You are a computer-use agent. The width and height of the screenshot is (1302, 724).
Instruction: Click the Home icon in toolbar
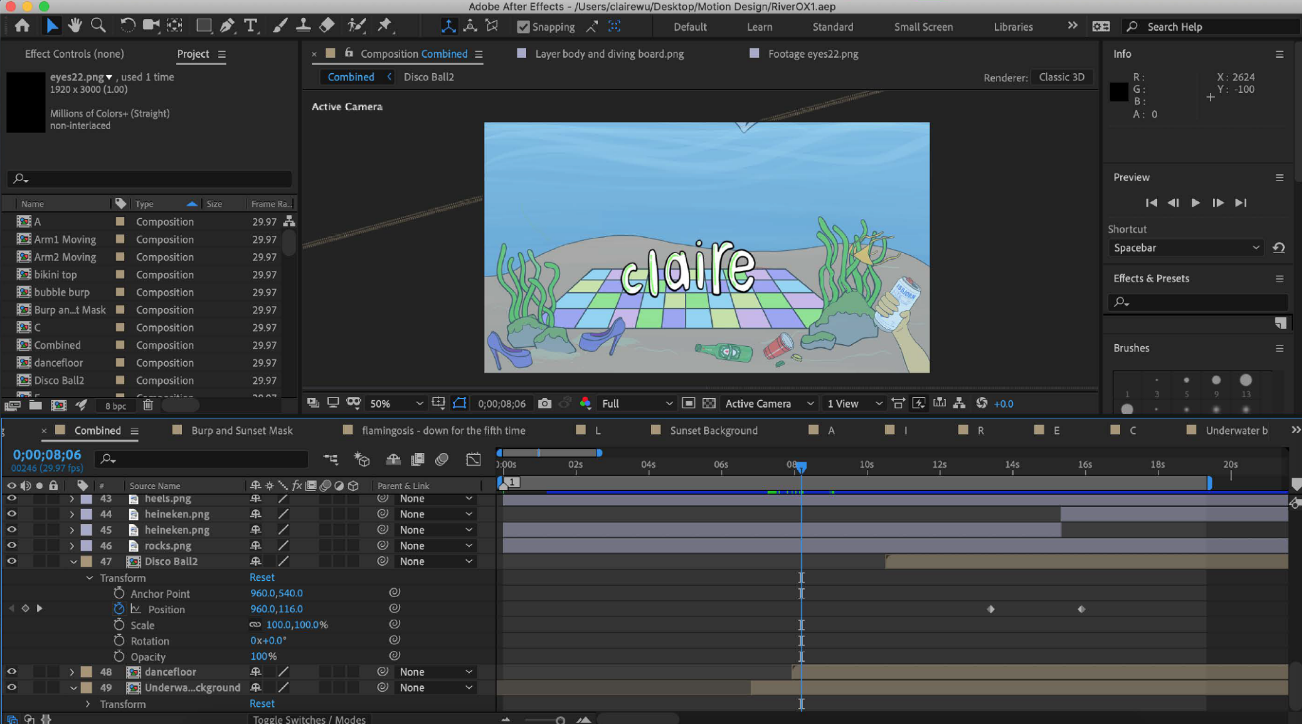(22, 26)
